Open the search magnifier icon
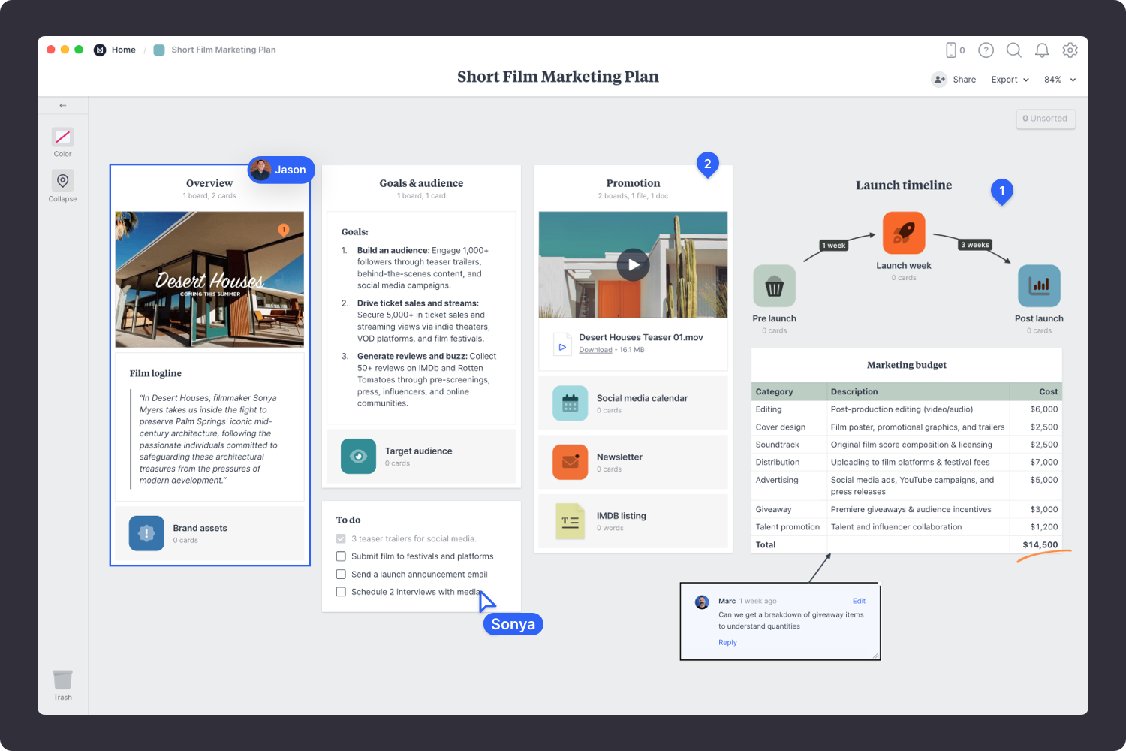 [1013, 50]
